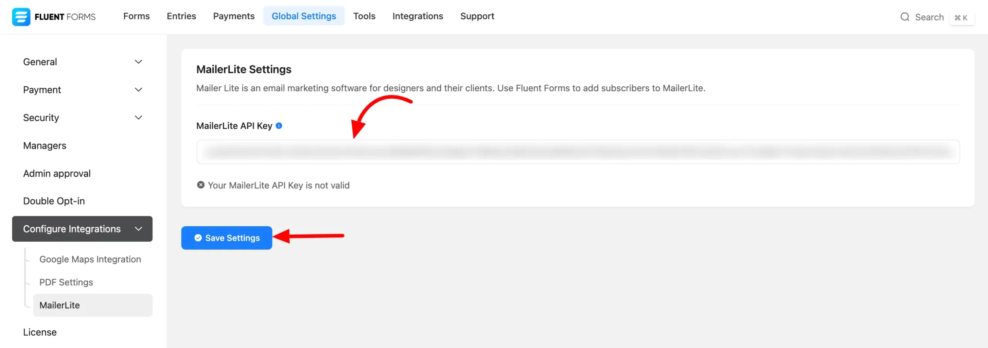Click the checkmark icon in Save Settings
This screenshot has width=988, height=348.
198,238
